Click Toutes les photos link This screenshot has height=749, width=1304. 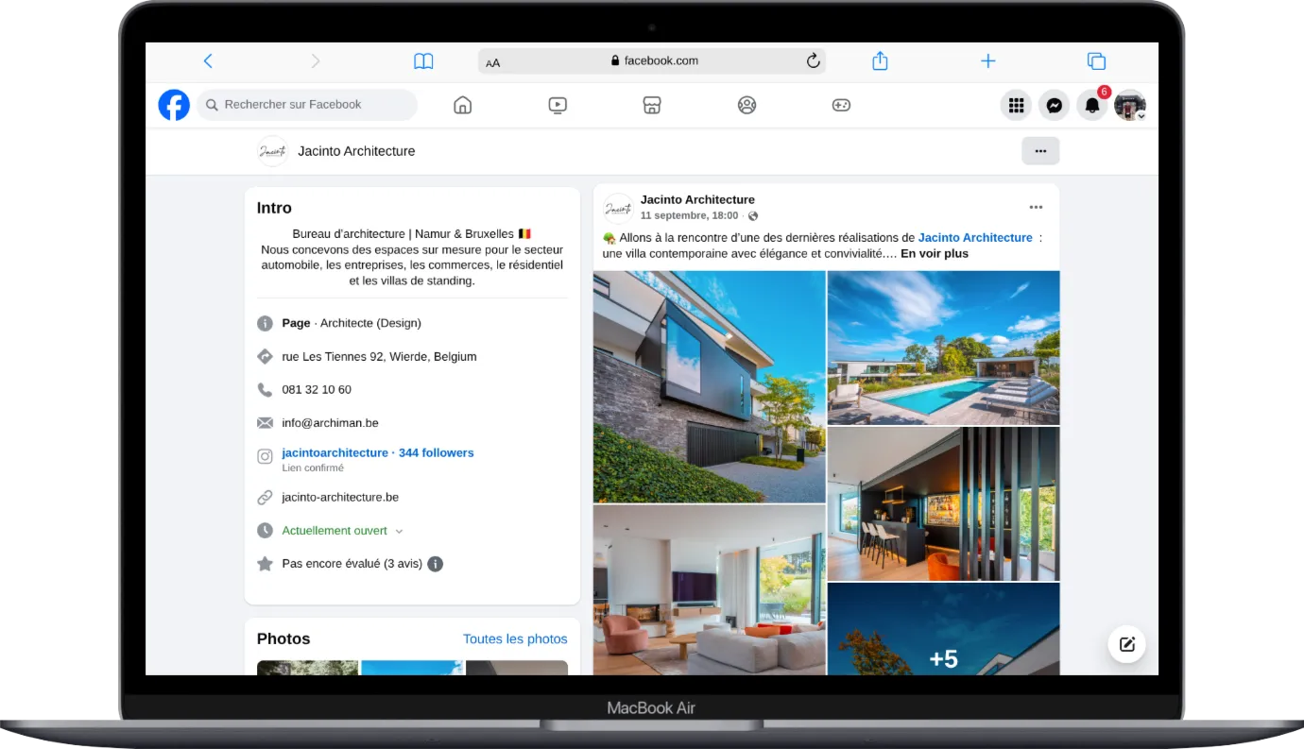pyautogui.click(x=515, y=639)
